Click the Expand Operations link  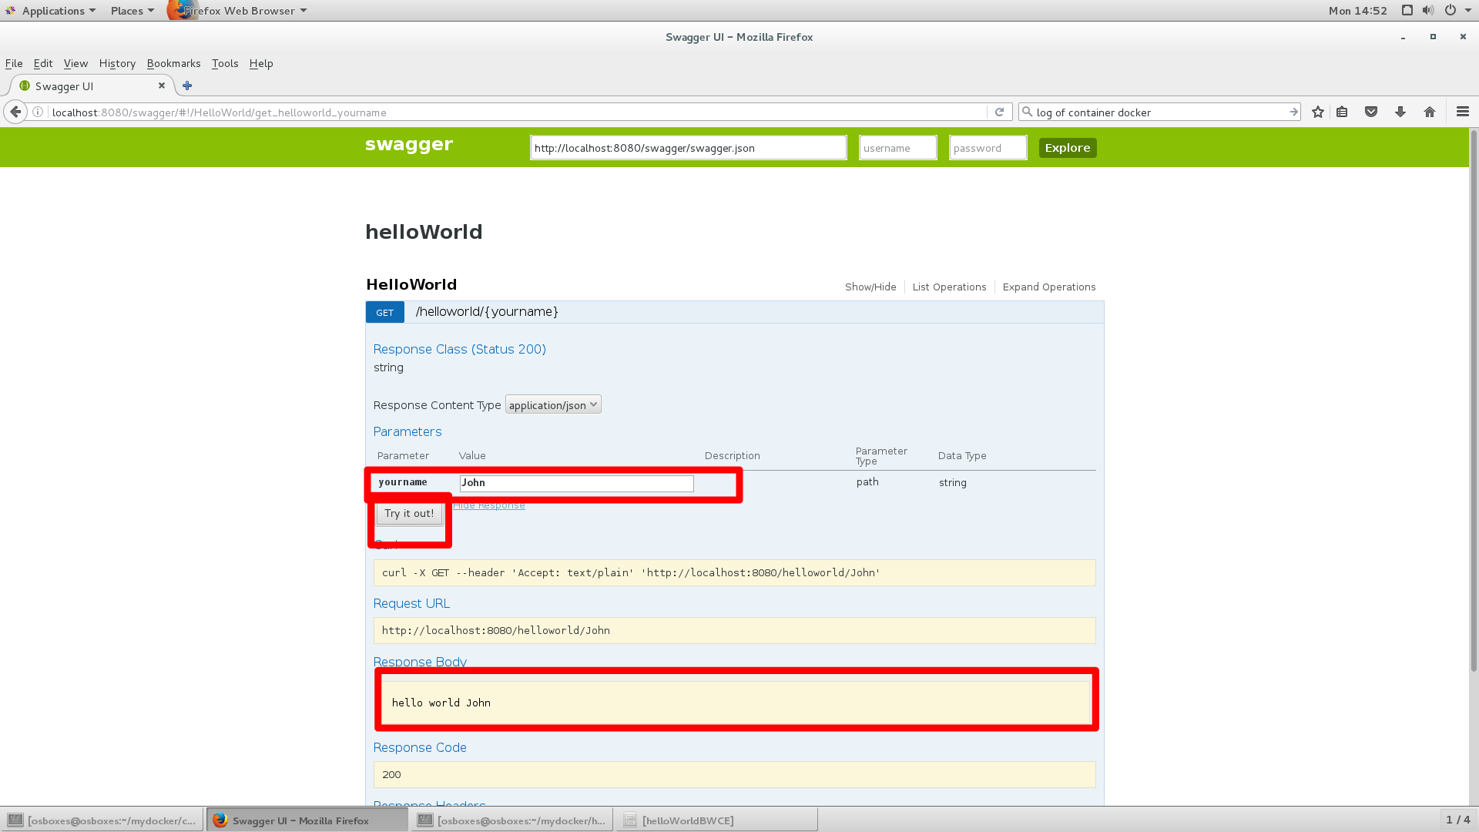click(1048, 287)
